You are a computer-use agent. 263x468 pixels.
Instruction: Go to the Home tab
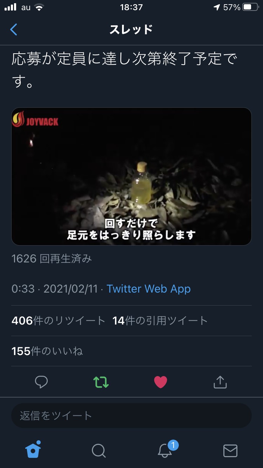pyautogui.click(x=33, y=449)
